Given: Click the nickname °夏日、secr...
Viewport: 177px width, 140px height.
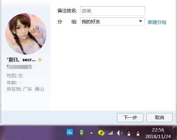Looking at the screenshot, I should pos(21,60).
